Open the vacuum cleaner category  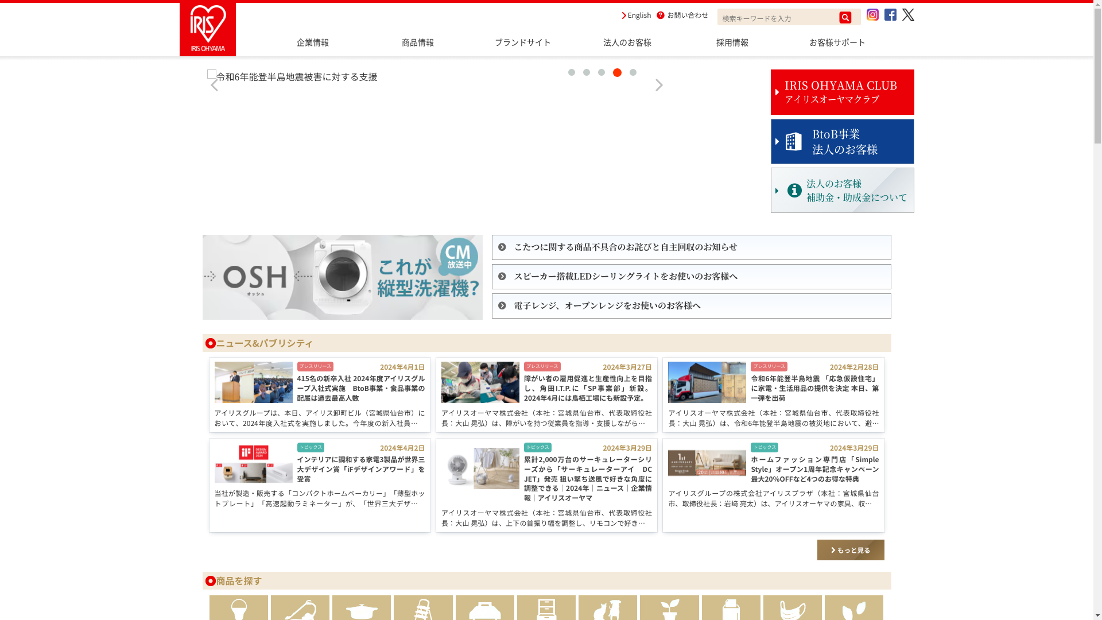click(300, 607)
